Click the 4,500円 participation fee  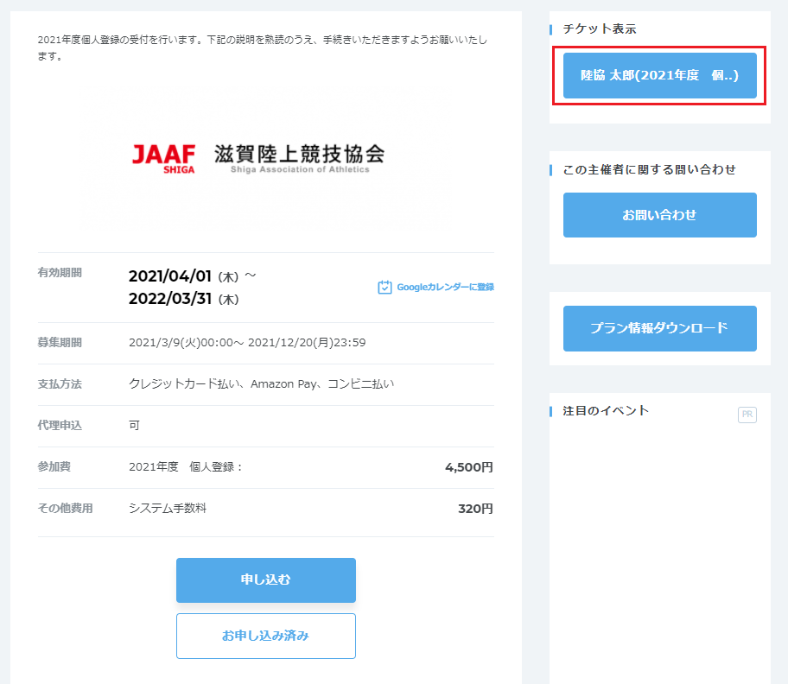coord(468,467)
